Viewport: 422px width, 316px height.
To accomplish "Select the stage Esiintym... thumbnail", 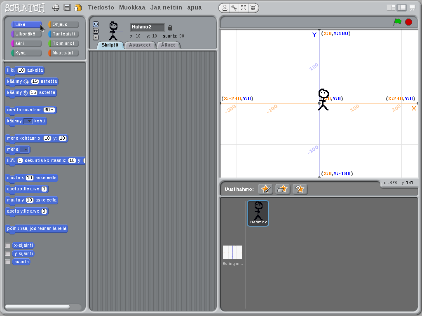I will [x=232, y=255].
